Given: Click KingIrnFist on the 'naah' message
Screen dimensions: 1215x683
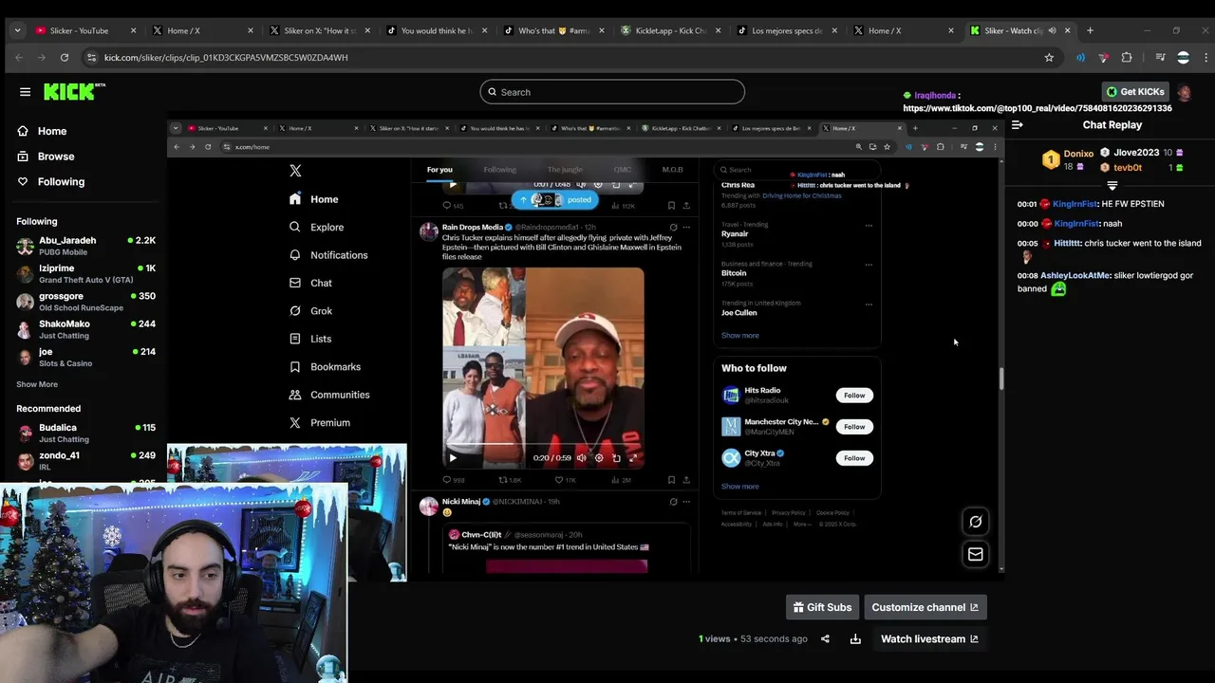Looking at the screenshot, I should coord(1075,224).
